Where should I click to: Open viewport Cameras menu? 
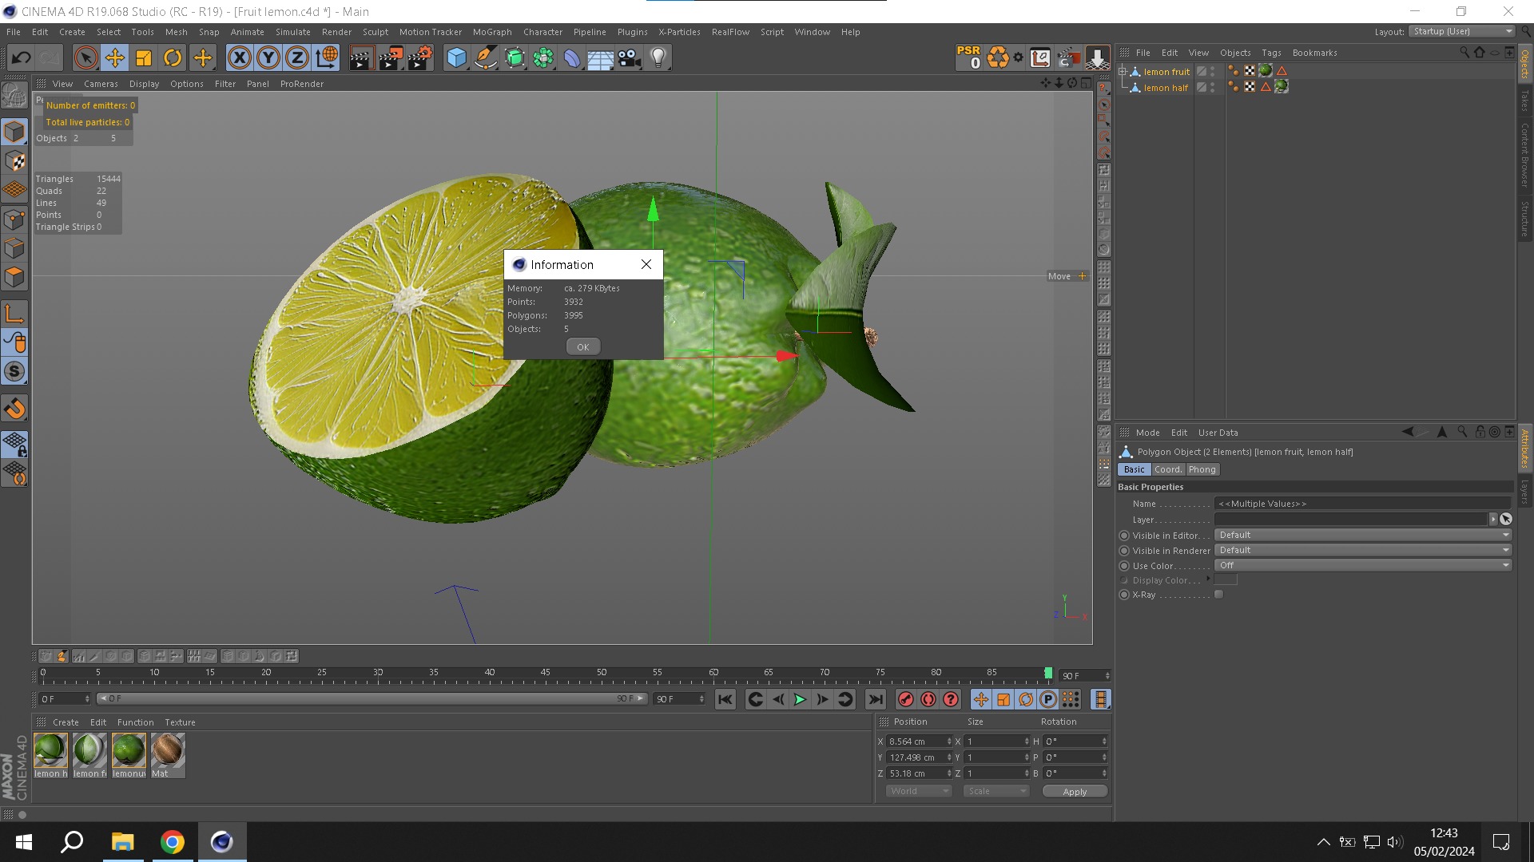point(101,84)
